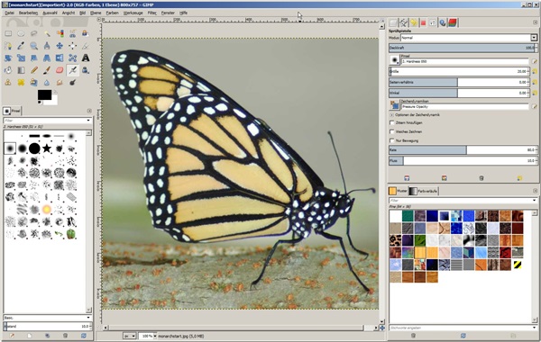This screenshot has height=342, width=541.
Task: Enable the Zittern hinzufügen checkbox
Action: tap(392, 122)
